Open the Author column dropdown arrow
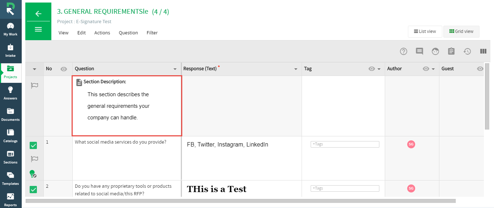Viewport: 494px width, 208px height. click(x=433, y=69)
